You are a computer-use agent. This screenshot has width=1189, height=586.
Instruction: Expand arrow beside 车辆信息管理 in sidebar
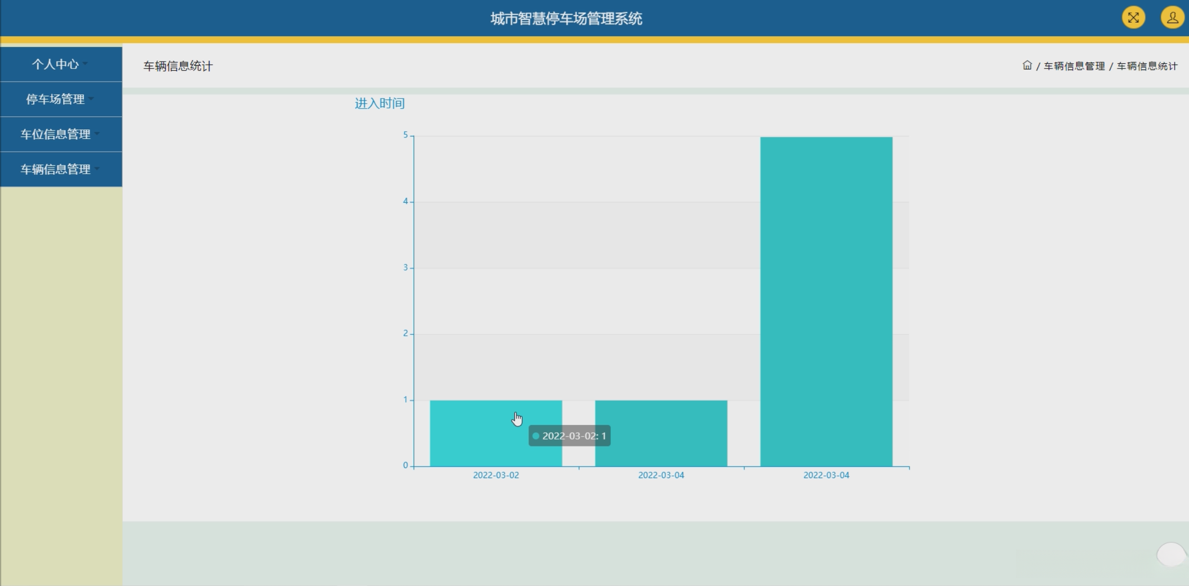pyautogui.click(x=97, y=169)
